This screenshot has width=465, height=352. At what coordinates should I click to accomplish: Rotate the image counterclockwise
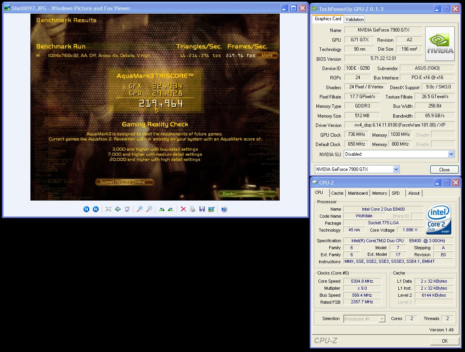point(170,209)
